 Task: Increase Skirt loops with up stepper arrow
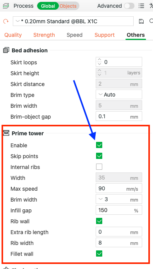click(x=99, y=60)
